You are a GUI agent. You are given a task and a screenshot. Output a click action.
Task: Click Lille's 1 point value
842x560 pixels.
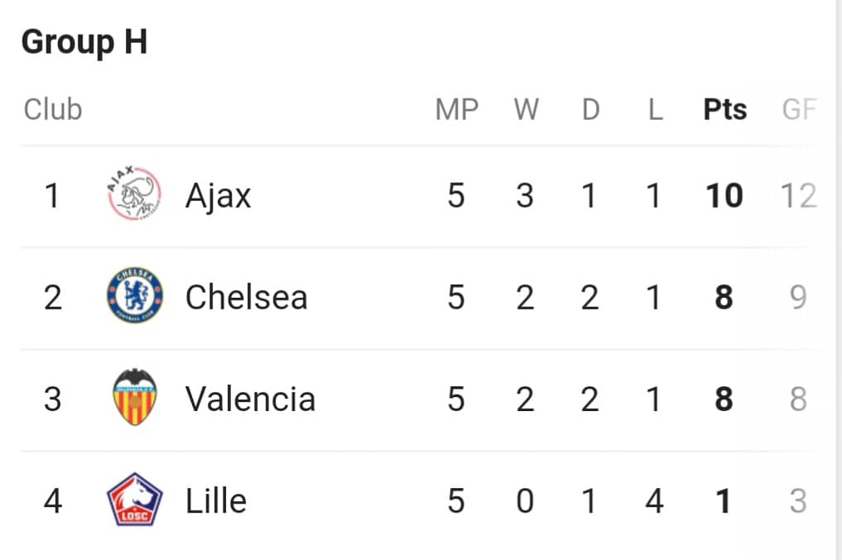point(724,501)
